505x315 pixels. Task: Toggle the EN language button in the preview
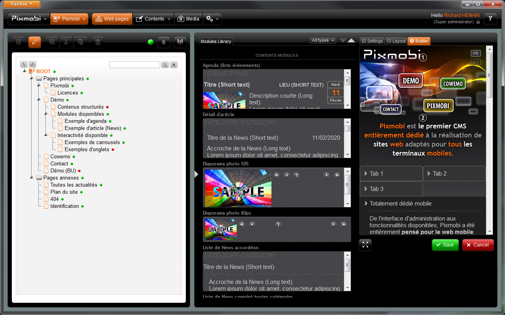475,62
